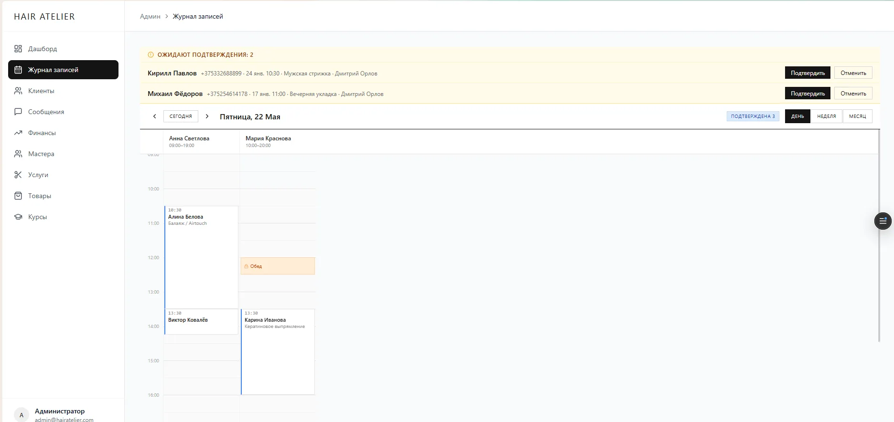Jump to today with Сегодня button
894x422 pixels.
tap(181, 116)
